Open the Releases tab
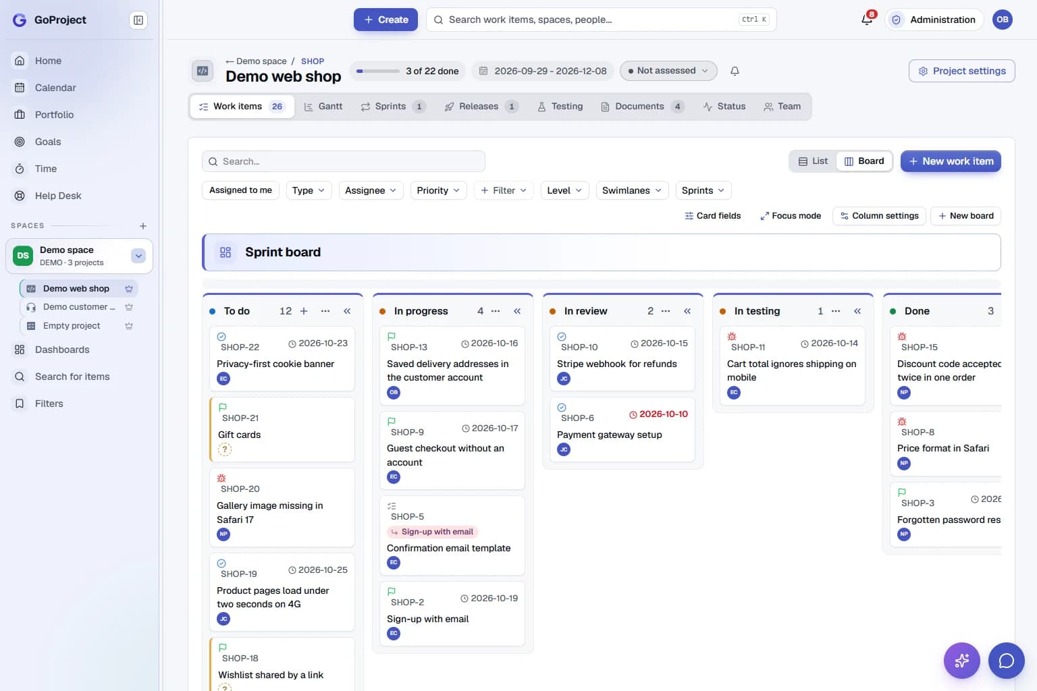The image size is (1037, 691). pos(481,107)
